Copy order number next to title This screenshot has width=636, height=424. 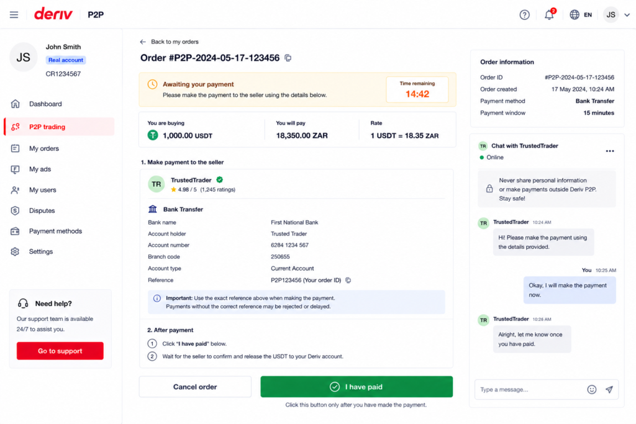pos(288,58)
